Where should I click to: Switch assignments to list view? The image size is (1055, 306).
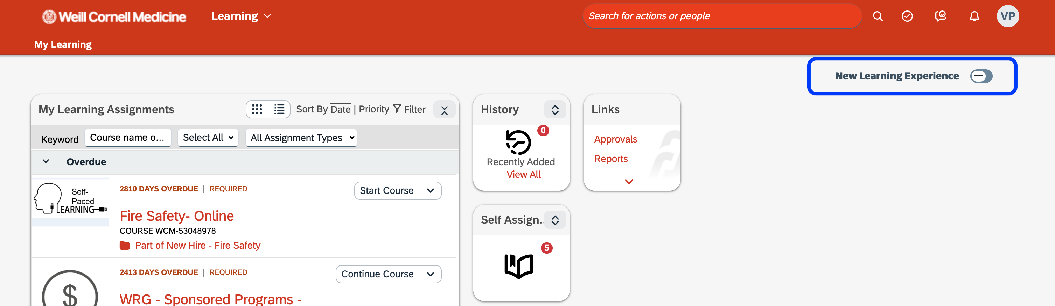(279, 109)
